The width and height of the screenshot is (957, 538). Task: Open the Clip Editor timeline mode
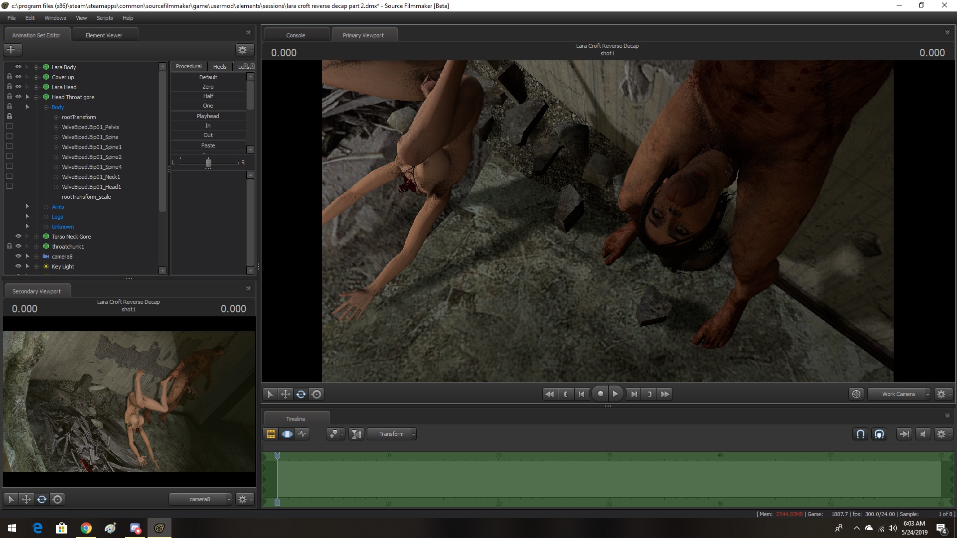(x=271, y=434)
